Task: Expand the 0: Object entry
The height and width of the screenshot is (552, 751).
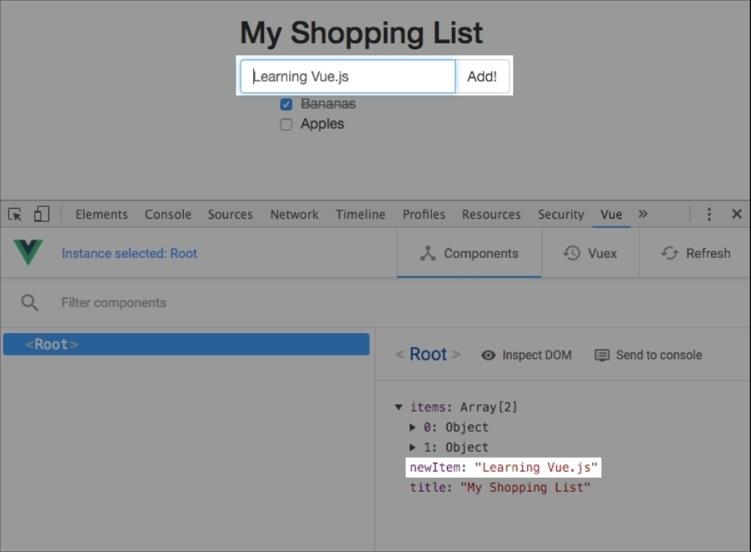Action: click(x=413, y=428)
